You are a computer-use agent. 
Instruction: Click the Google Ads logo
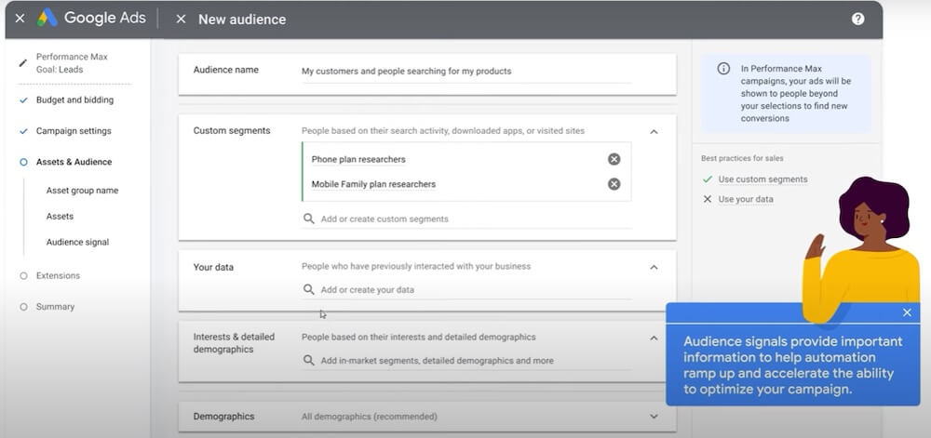(x=47, y=18)
